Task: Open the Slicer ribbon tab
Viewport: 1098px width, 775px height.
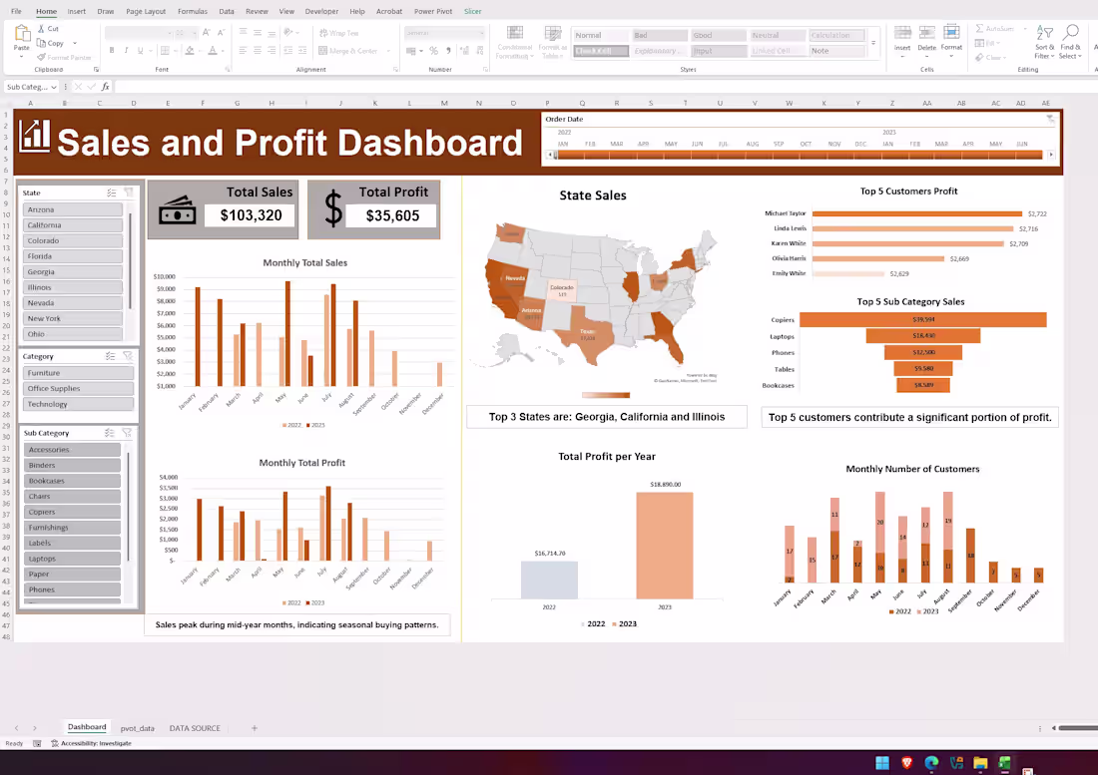Action: point(473,11)
